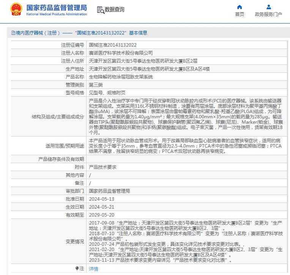The height and width of the screenshot is (275, 290).
Task: Click the 审批部门 label
Action: click(75, 191)
